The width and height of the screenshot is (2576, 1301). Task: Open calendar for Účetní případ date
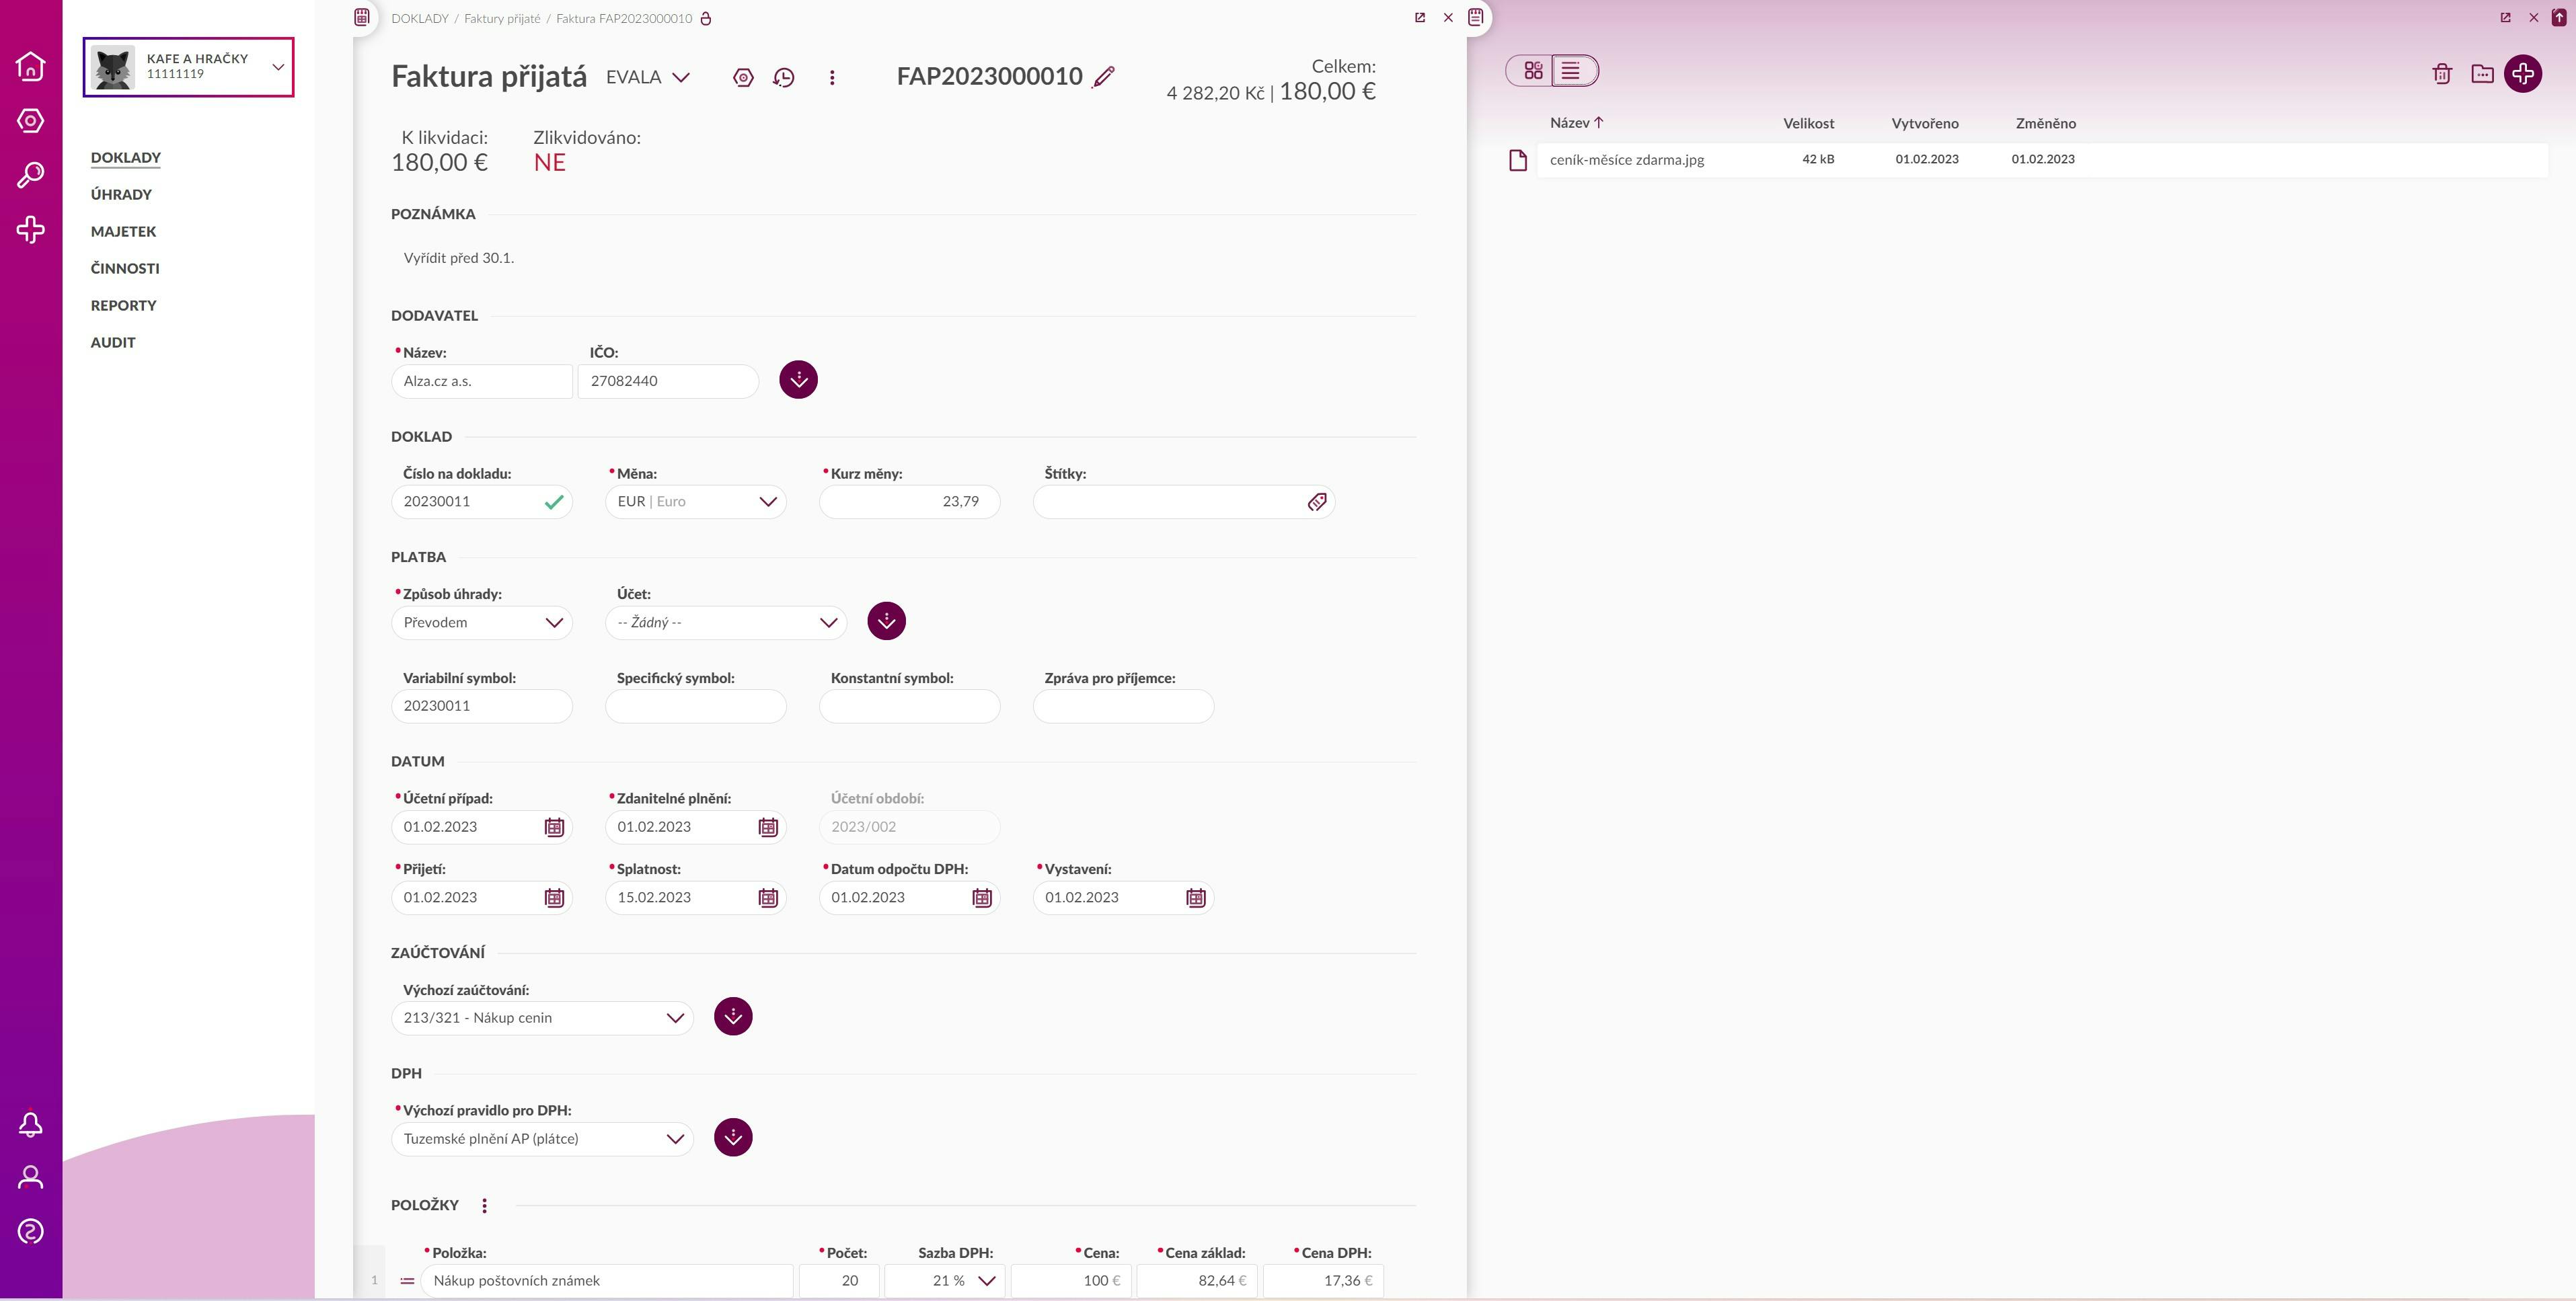(x=554, y=827)
